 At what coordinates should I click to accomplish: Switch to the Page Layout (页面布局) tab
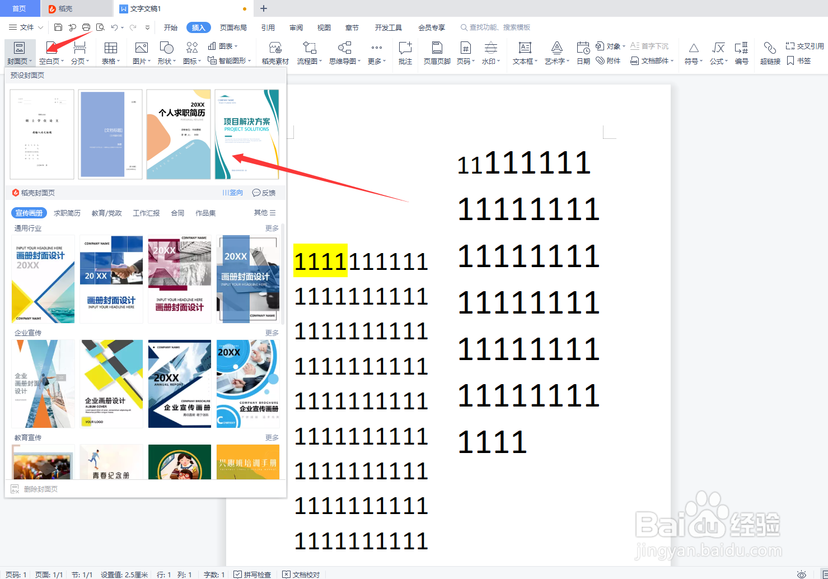pyautogui.click(x=233, y=27)
